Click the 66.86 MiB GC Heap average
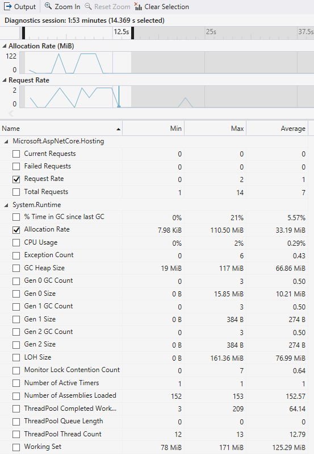 [x=290, y=269]
